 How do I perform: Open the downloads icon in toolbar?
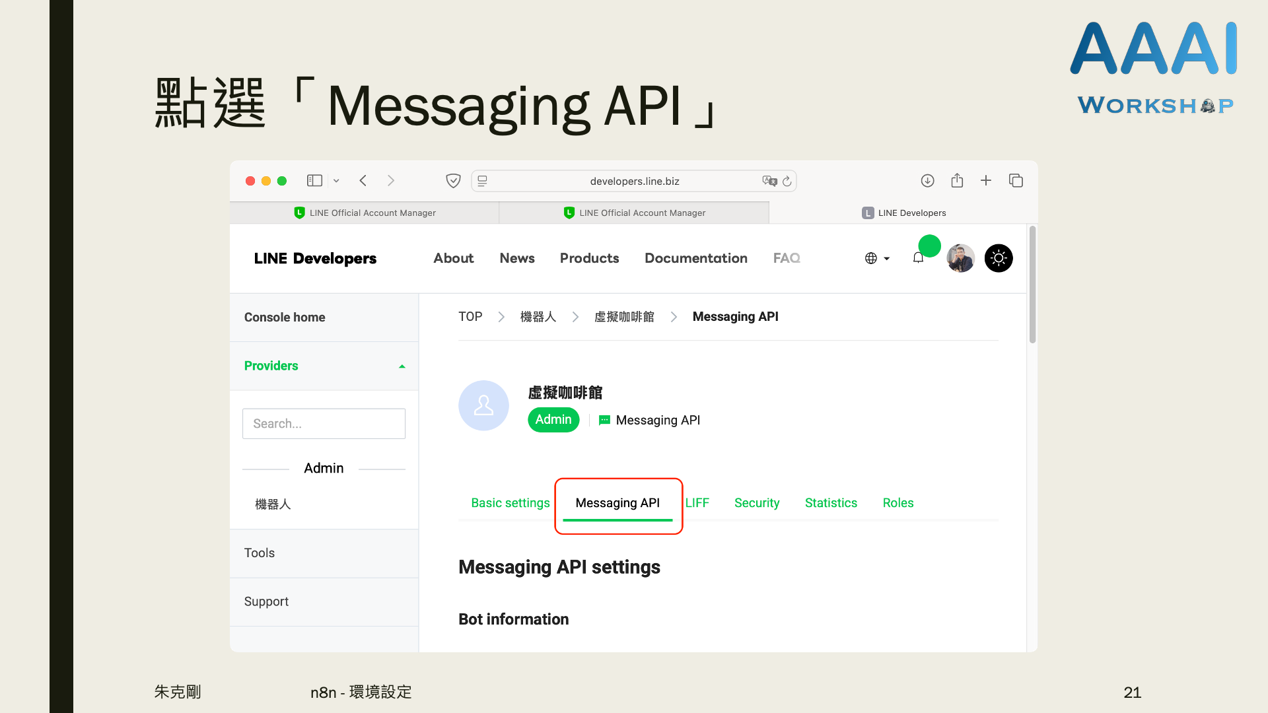927,180
